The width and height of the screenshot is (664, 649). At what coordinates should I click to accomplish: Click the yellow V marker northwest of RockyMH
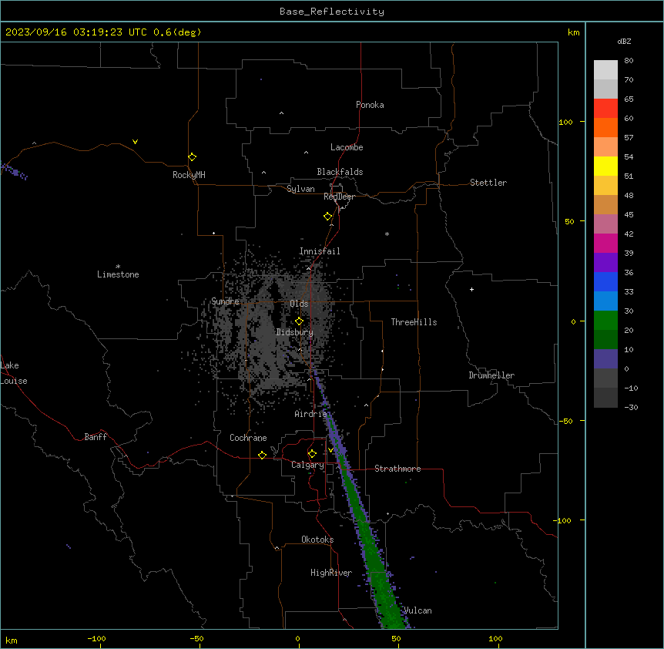[135, 142]
